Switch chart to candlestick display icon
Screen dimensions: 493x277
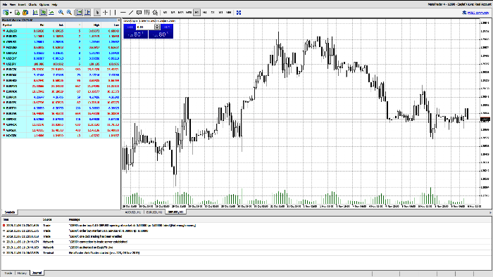[44, 12]
